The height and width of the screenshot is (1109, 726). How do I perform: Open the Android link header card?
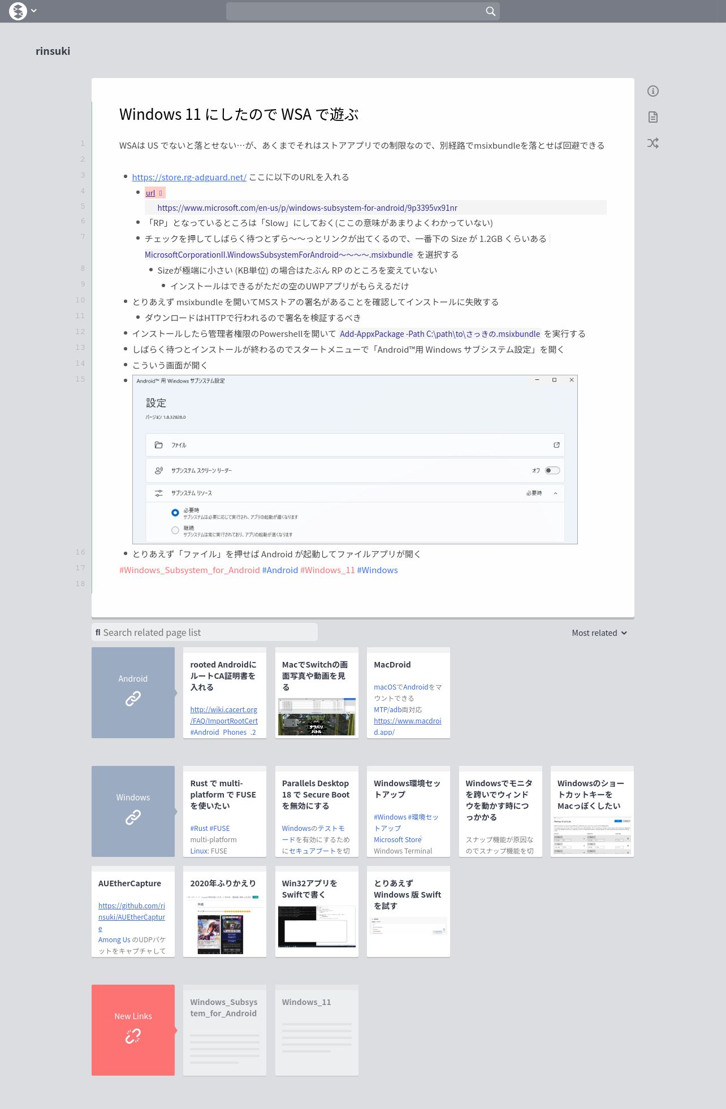coord(133,692)
